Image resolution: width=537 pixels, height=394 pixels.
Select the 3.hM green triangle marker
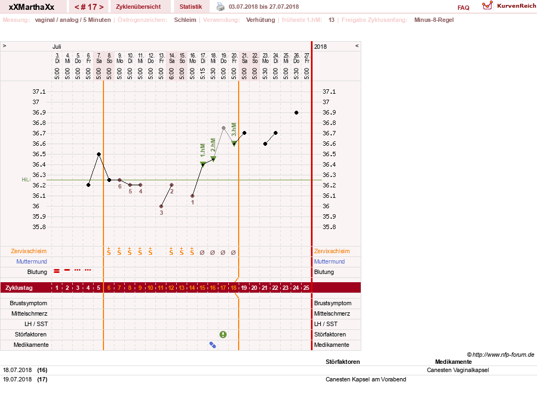point(234,144)
